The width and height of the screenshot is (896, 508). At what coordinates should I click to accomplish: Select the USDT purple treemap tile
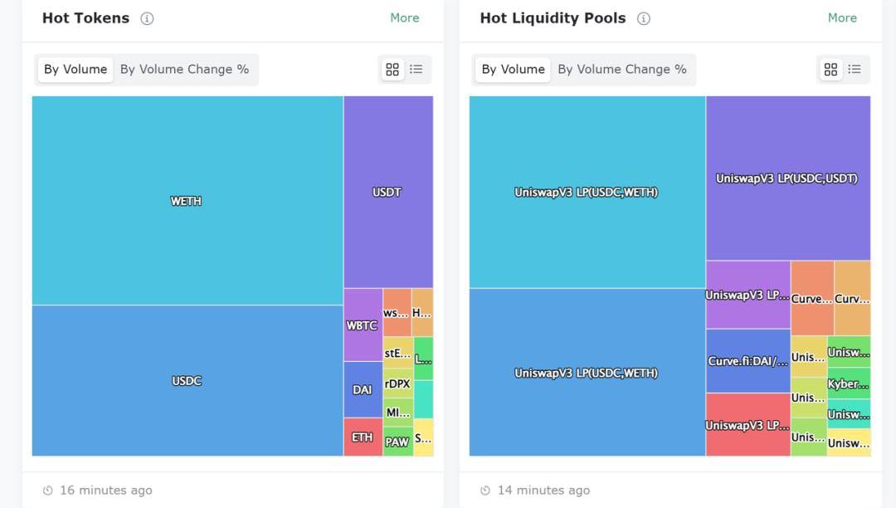pyautogui.click(x=387, y=192)
